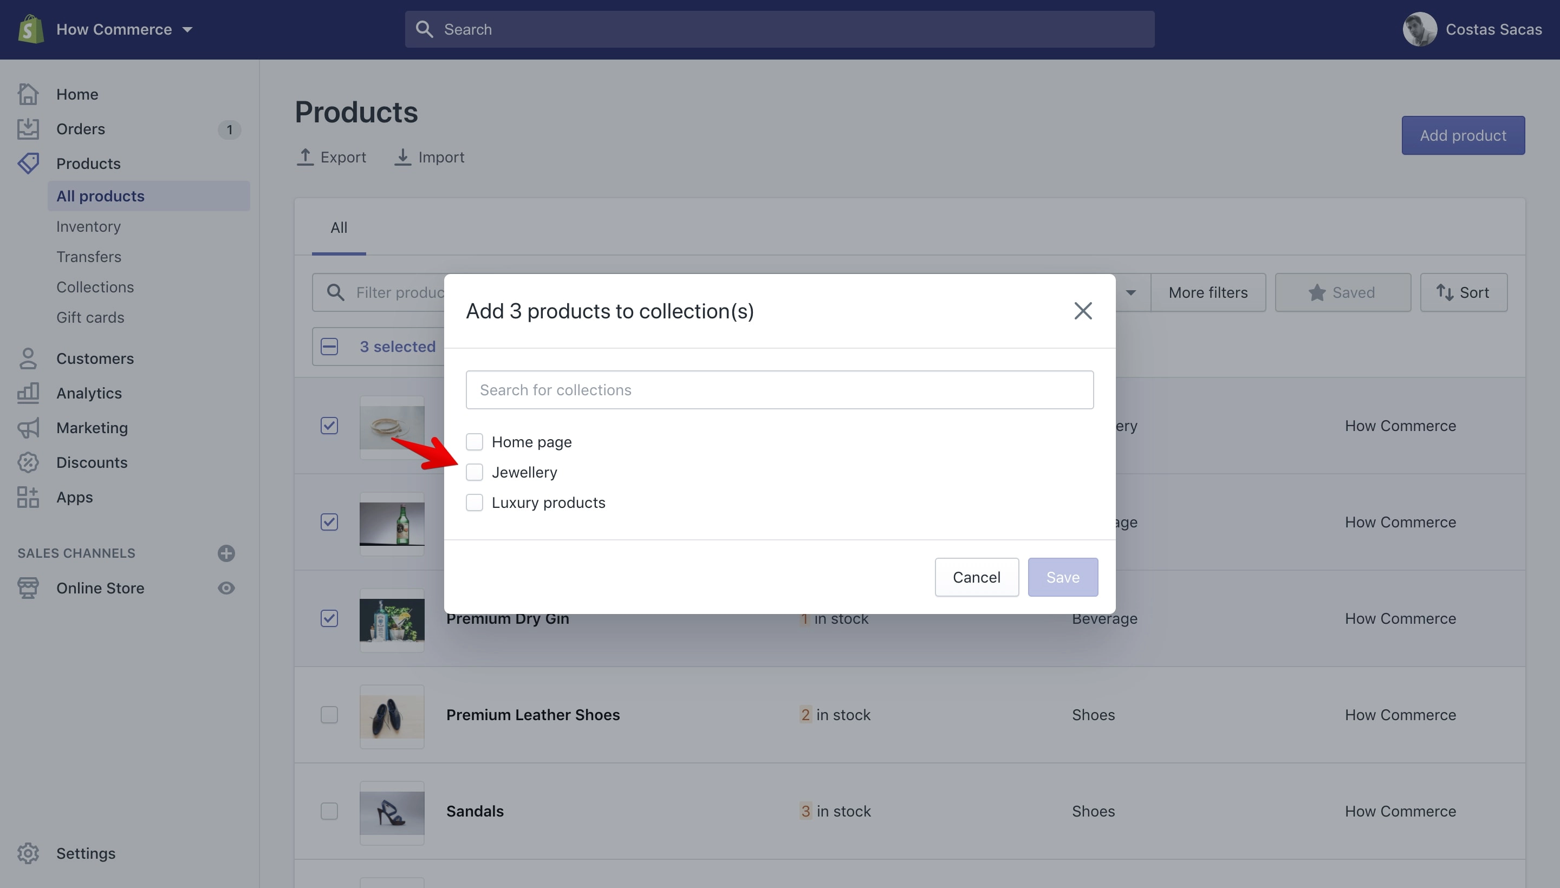Click the More filters button

click(x=1208, y=293)
